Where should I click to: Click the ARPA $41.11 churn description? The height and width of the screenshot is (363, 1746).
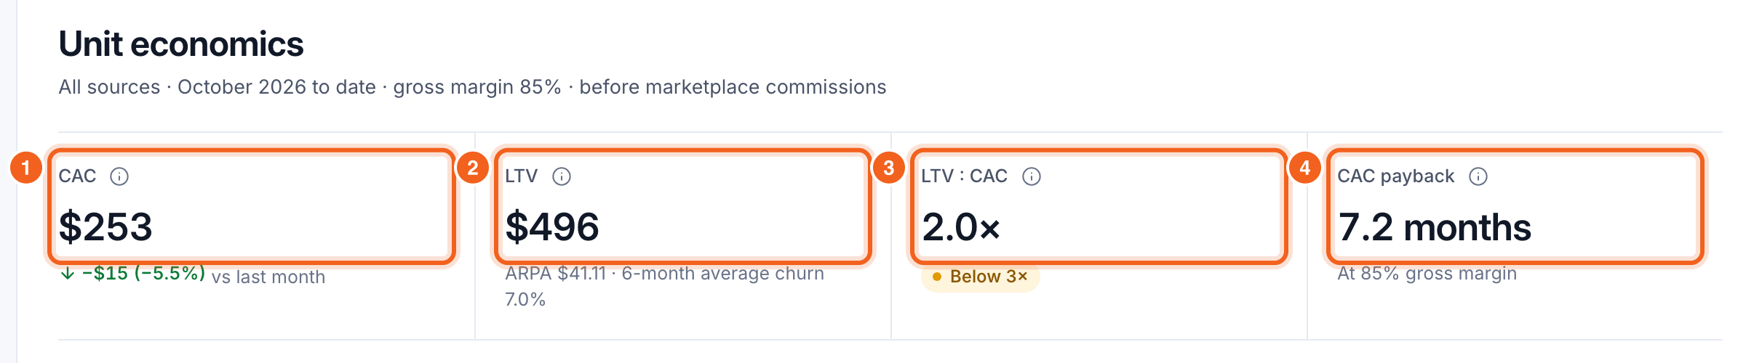click(x=665, y=286)
